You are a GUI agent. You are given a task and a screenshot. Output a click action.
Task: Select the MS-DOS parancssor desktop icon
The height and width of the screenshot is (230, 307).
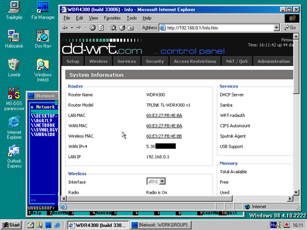coord(14,99)
